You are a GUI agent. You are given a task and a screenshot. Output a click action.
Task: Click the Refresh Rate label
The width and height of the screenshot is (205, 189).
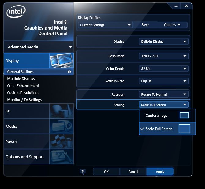click(115, 81)
